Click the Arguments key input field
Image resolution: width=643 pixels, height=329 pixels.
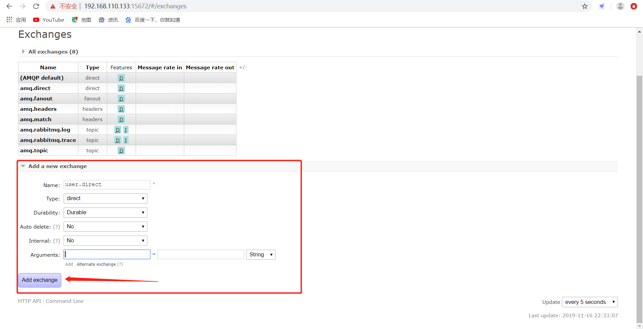[x=107, y=254]
